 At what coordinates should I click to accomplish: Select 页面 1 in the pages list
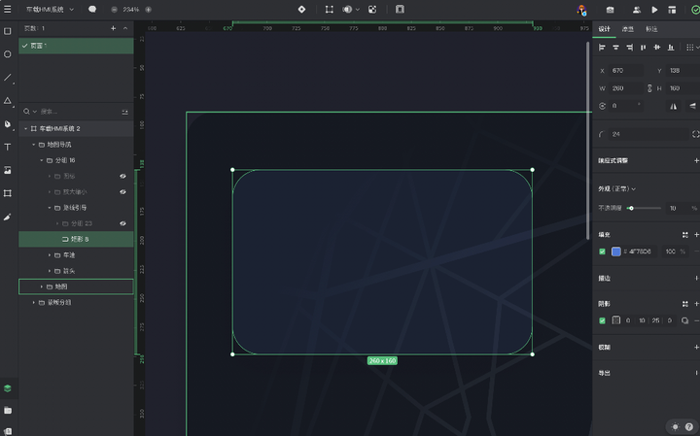tap(76, 46)
